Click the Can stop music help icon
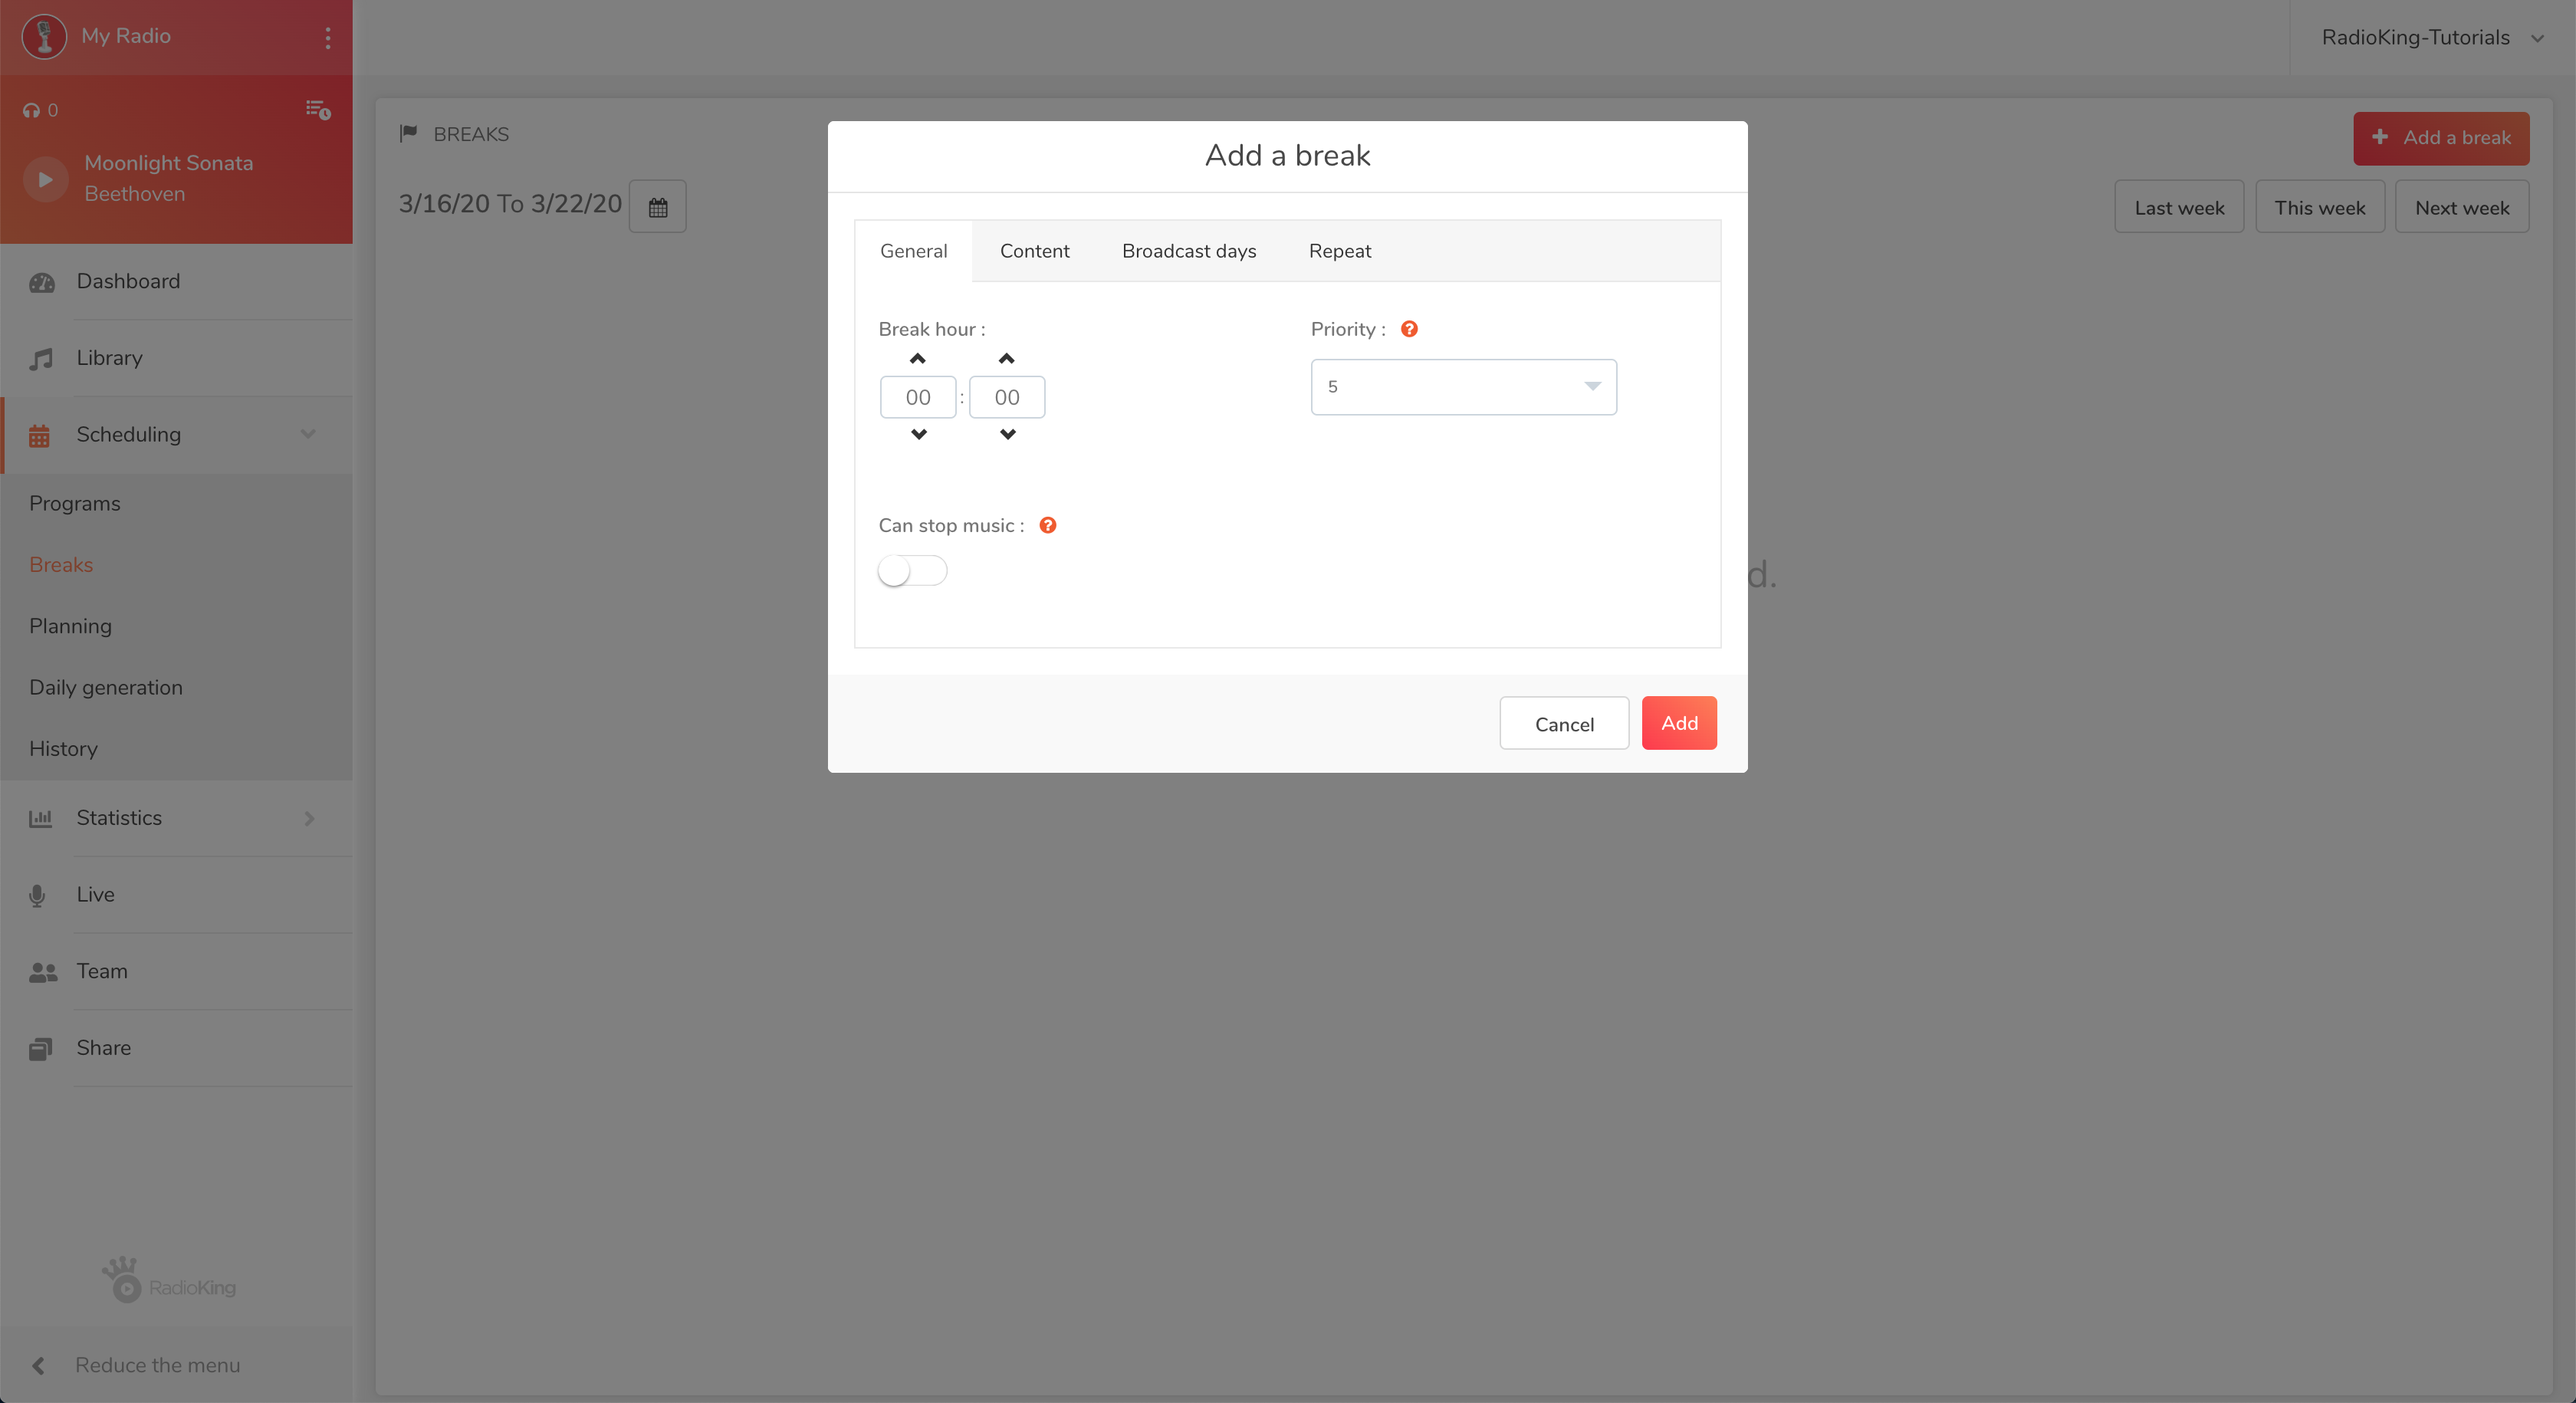This screenshot has width=2576, height=1403. (1047, 525)
